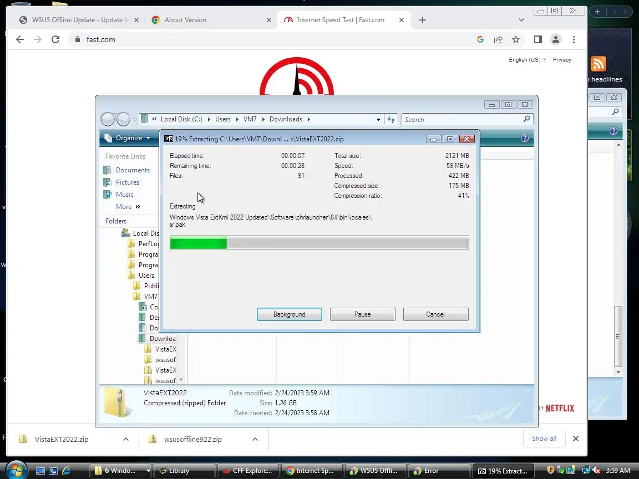Click Show all downloads

tap(544, 439)
